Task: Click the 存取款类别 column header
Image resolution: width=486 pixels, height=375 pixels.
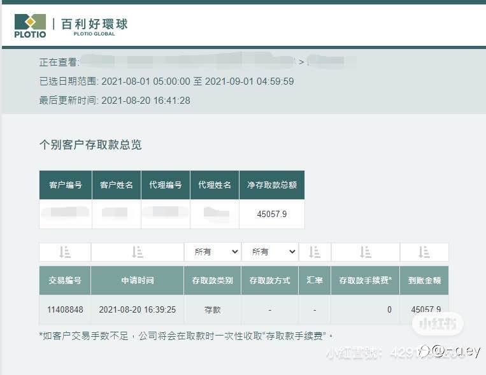Action: point(212,280)
